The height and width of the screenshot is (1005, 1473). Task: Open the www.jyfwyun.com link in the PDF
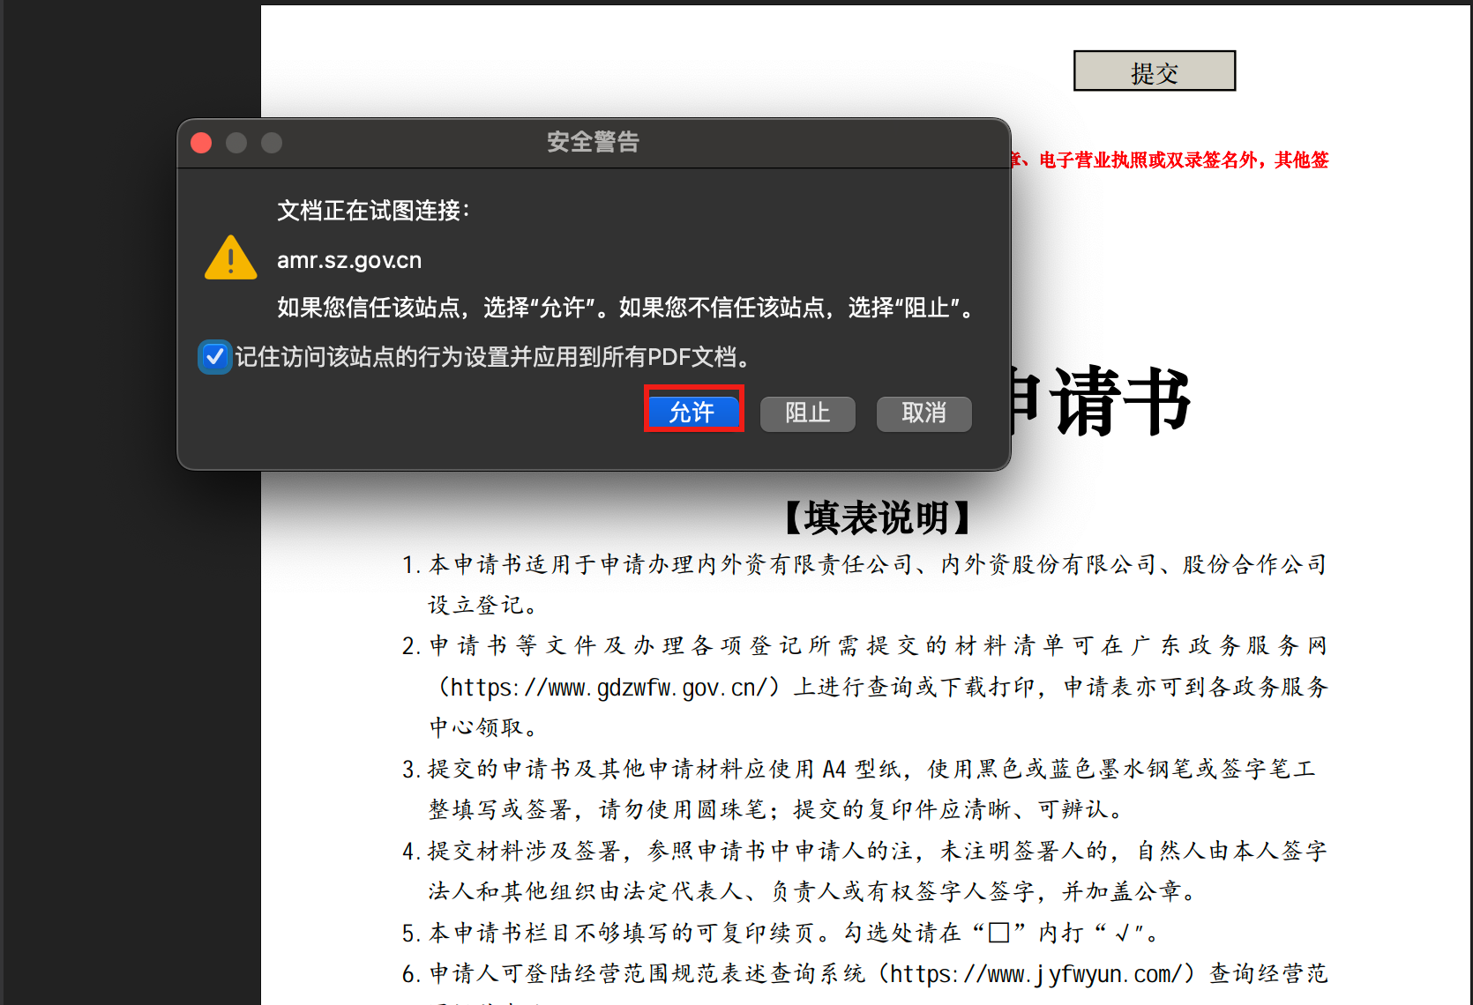click(1035, 974)
